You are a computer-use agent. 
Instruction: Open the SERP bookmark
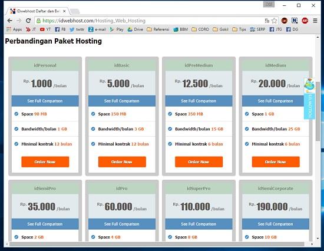(257, 29)
